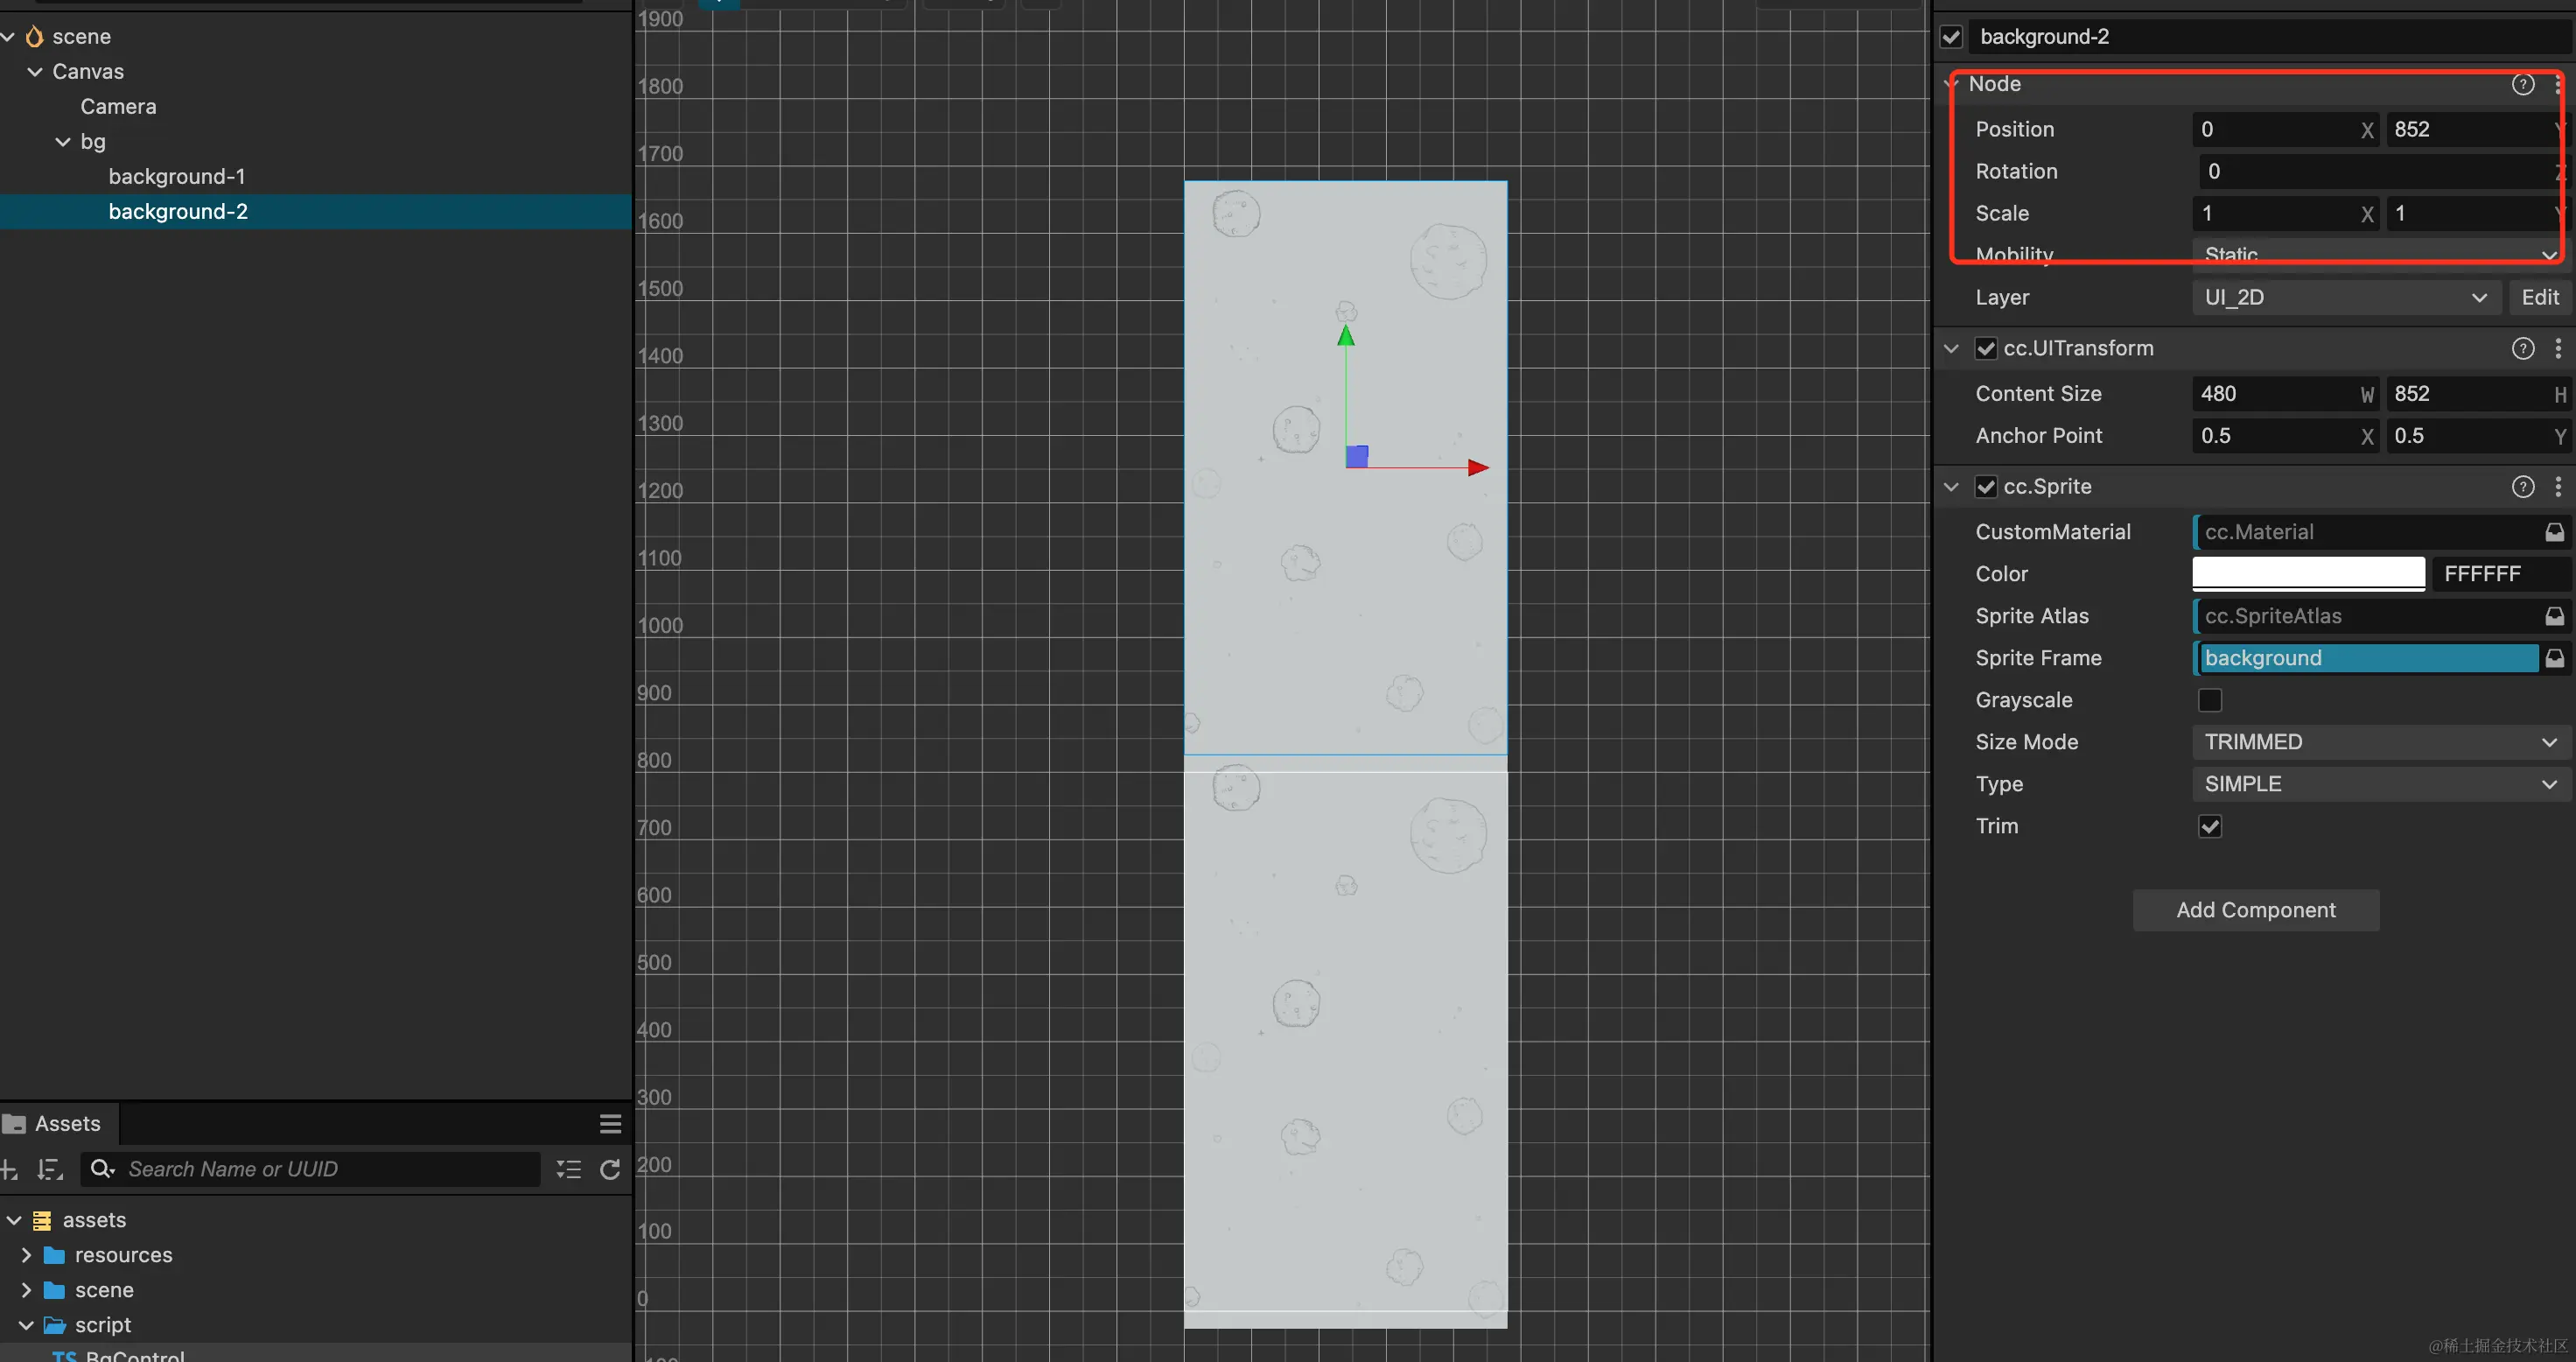Click the Anchor Point X field

(2285, 436)
